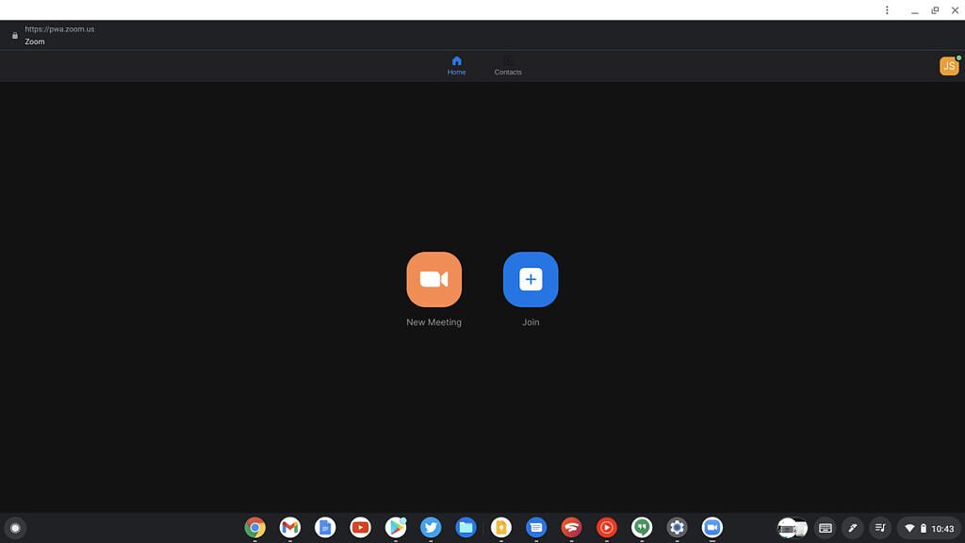Viewport: 965px width, 543px height.
Task: Launch YouTube from the shelf
Action: pos(360,528)
